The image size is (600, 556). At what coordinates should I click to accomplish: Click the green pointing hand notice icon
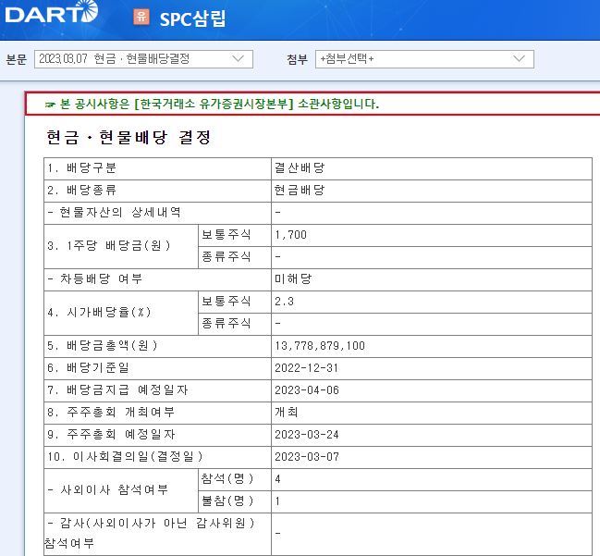(50, 105)
